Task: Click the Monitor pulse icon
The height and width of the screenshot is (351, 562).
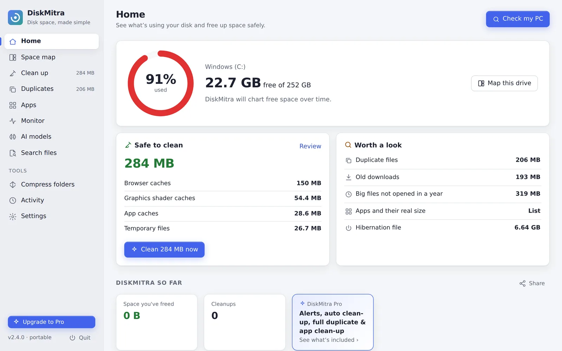Action: pos(13,121)
